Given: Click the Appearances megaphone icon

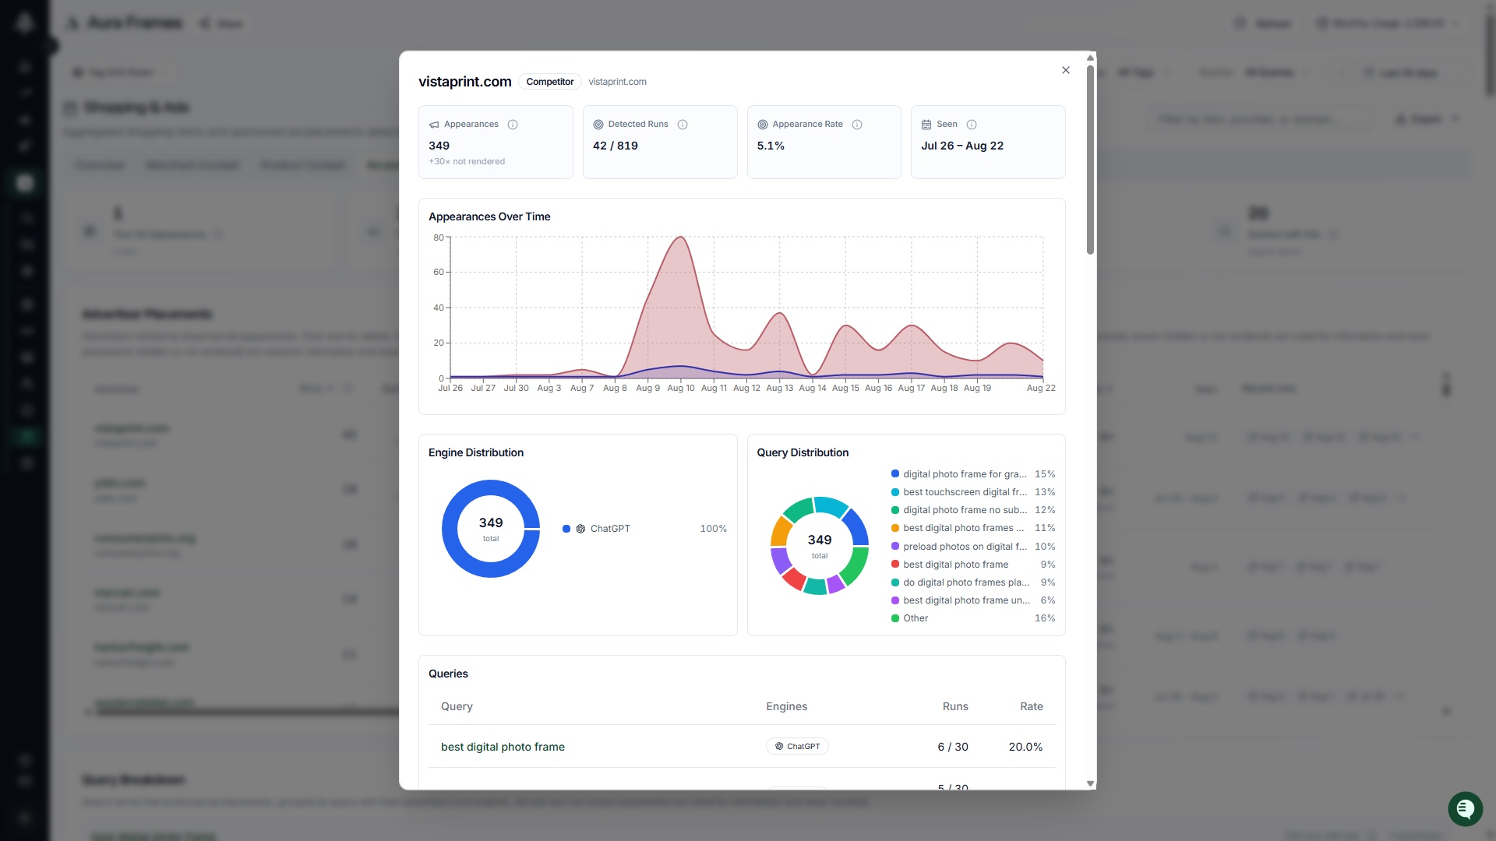Looking at the screenshot, I should 434,125.
